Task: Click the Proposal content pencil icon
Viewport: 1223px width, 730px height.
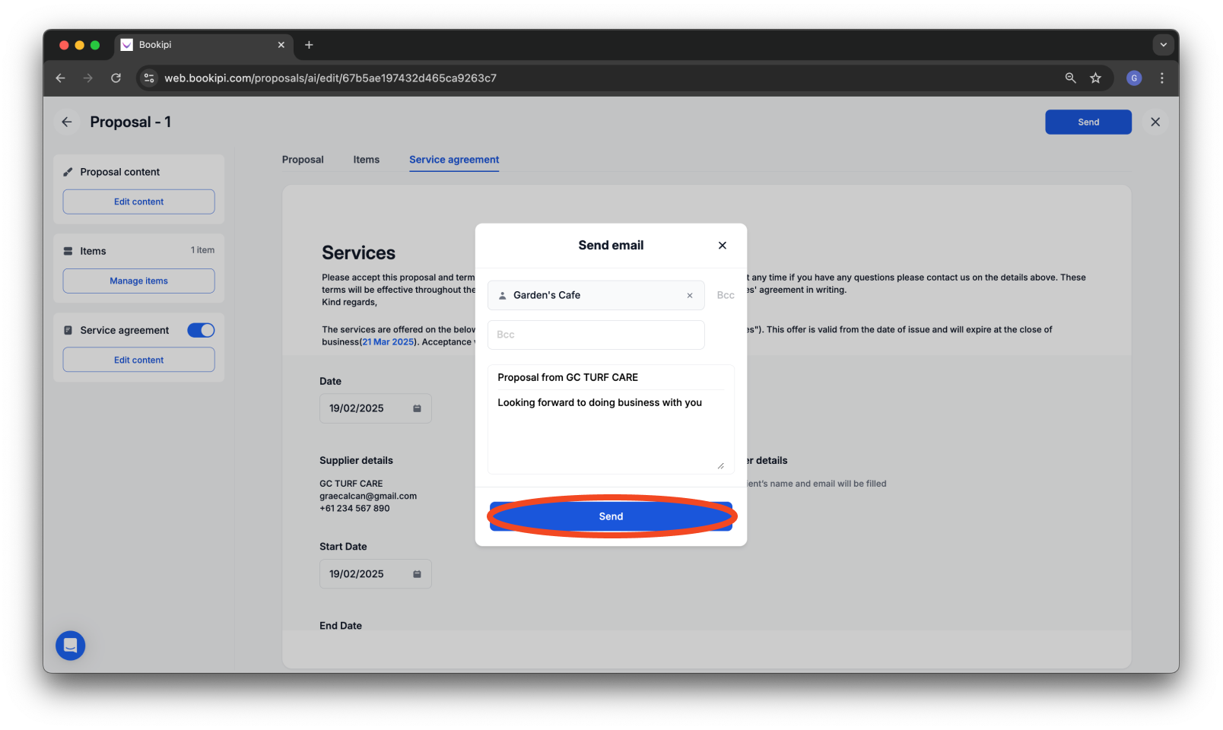Action: coord(68,171)
